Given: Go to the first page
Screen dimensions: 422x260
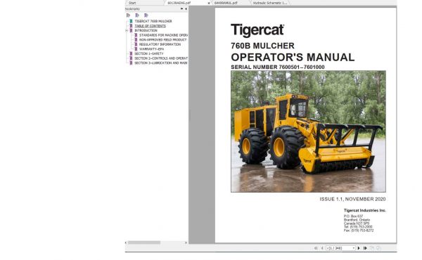Looking at the screenshot, I should [316, 248].
